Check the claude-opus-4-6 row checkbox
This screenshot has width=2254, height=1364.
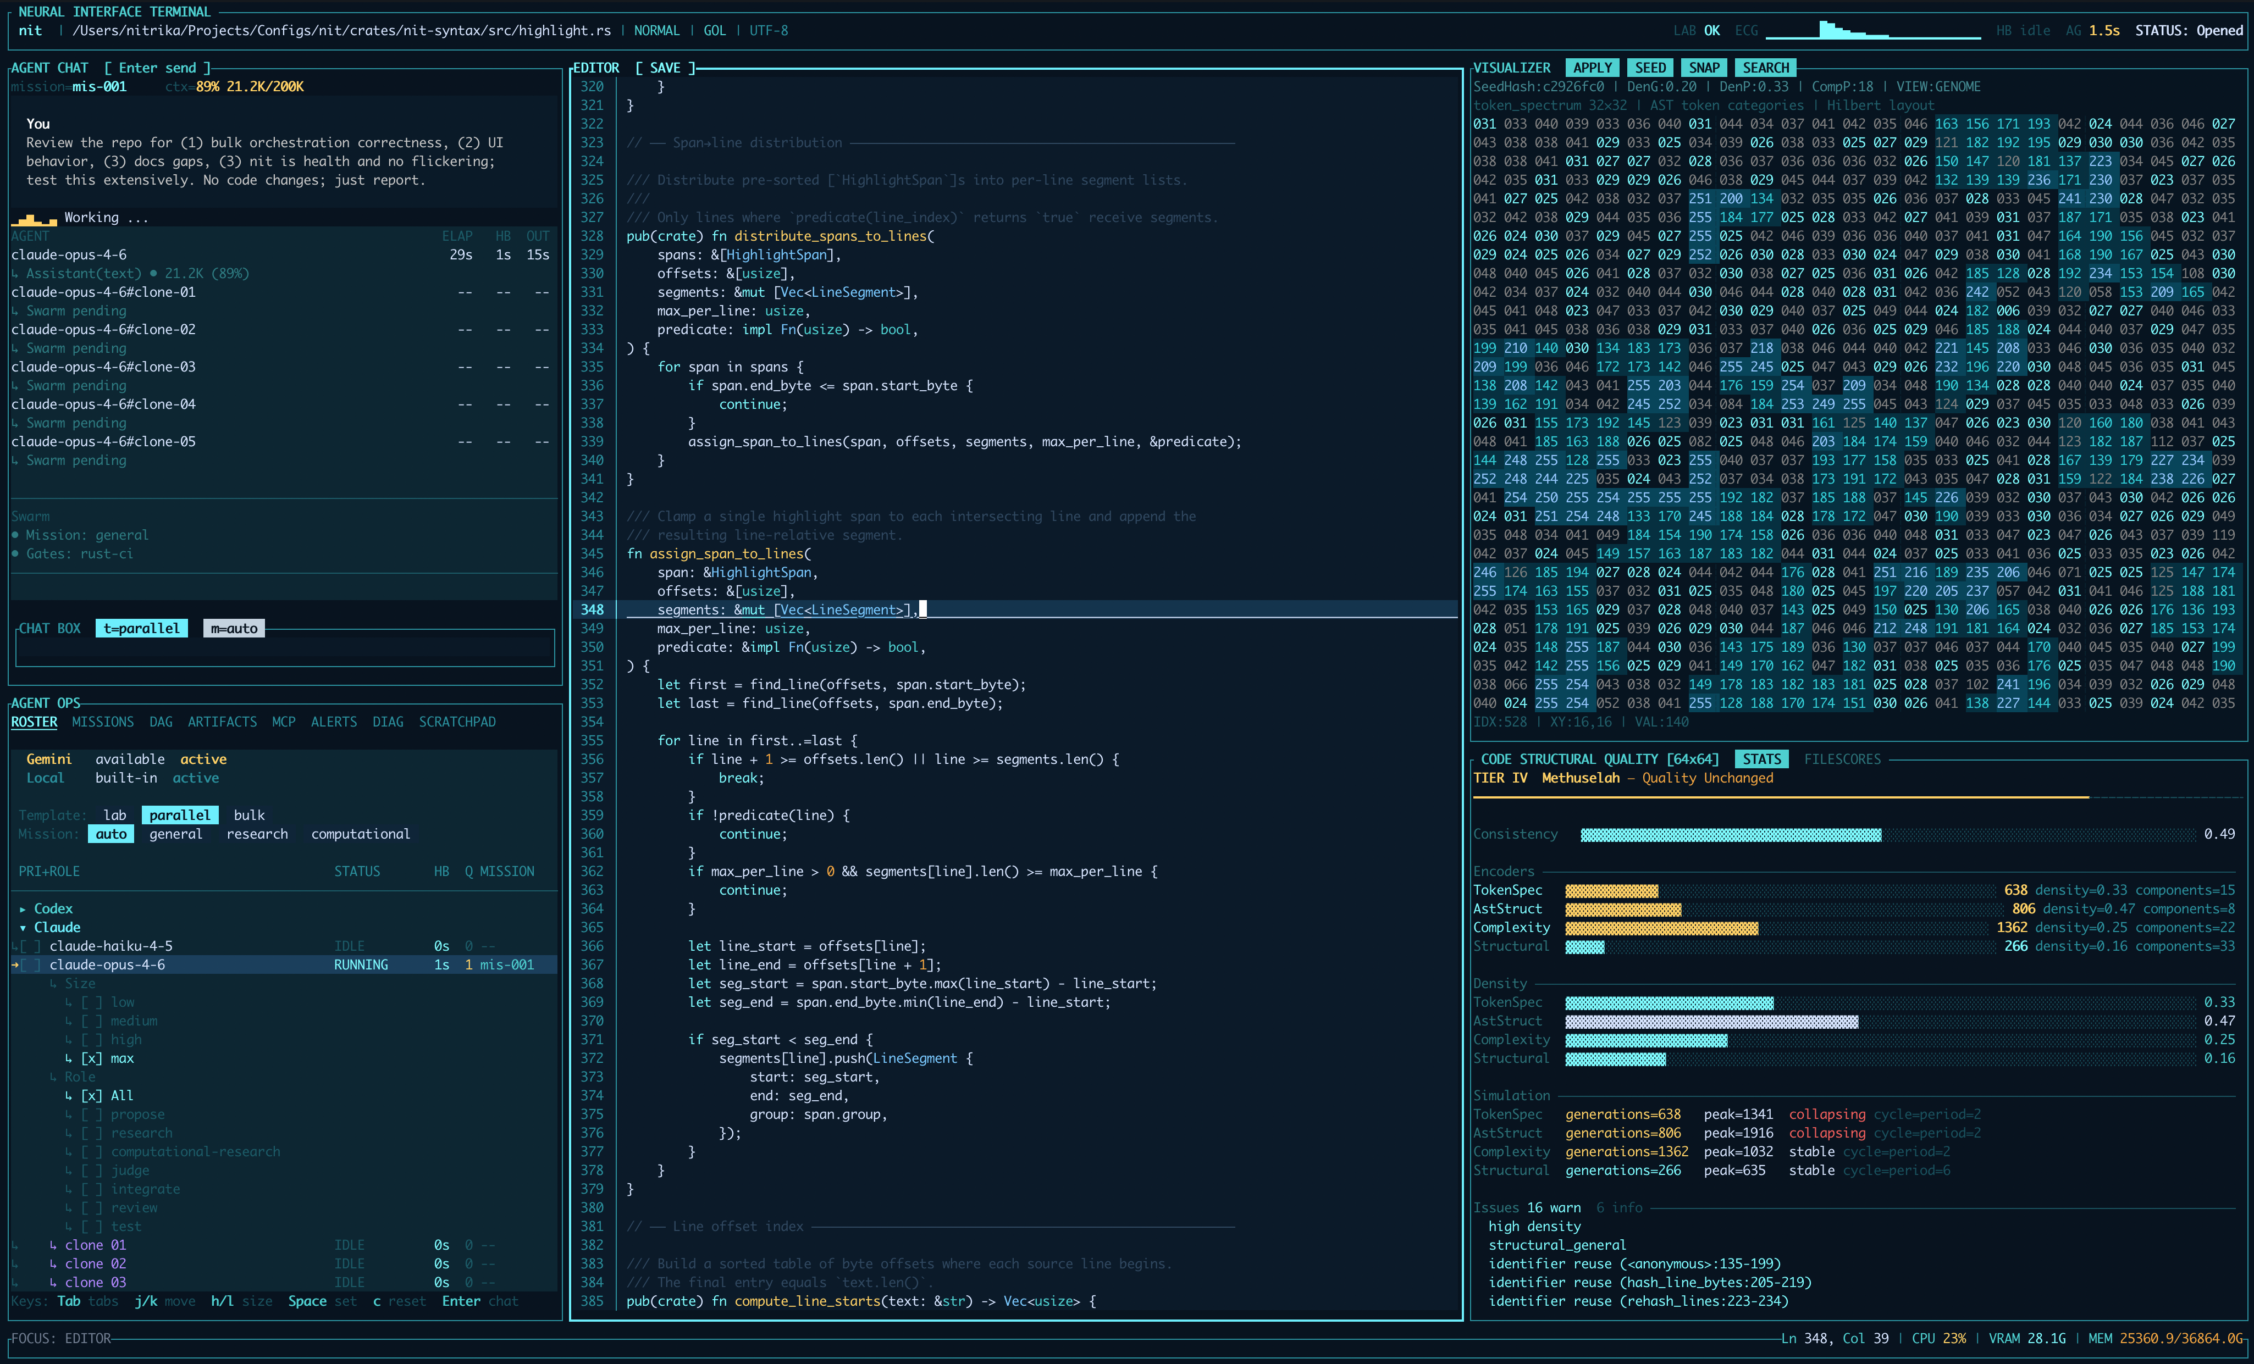tap(30, 964)
